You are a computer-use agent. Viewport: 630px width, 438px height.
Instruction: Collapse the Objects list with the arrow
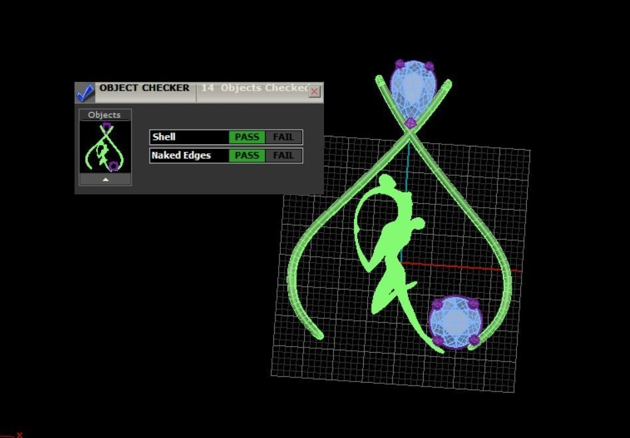pos(105,179)
